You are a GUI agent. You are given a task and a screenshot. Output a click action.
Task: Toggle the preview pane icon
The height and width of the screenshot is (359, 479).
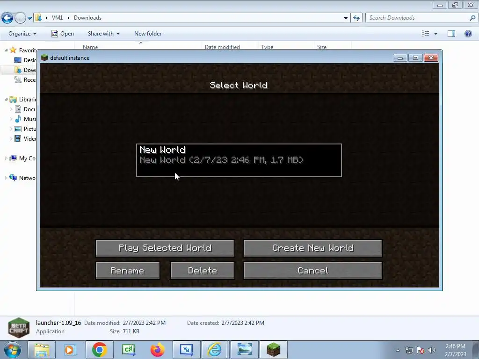[451, 34]
